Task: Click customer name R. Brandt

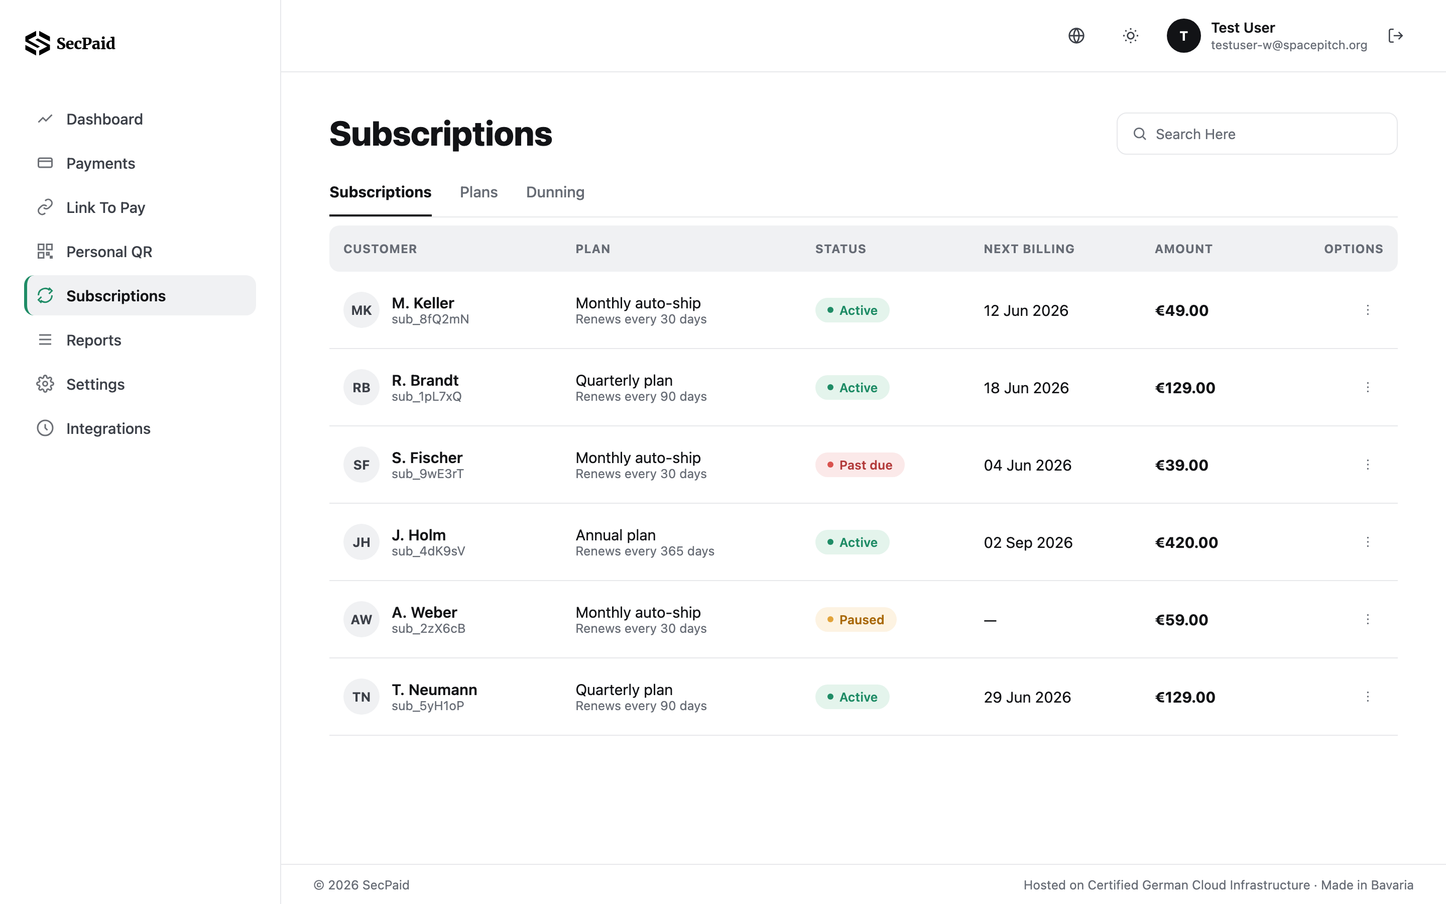Action: [425, 380]
